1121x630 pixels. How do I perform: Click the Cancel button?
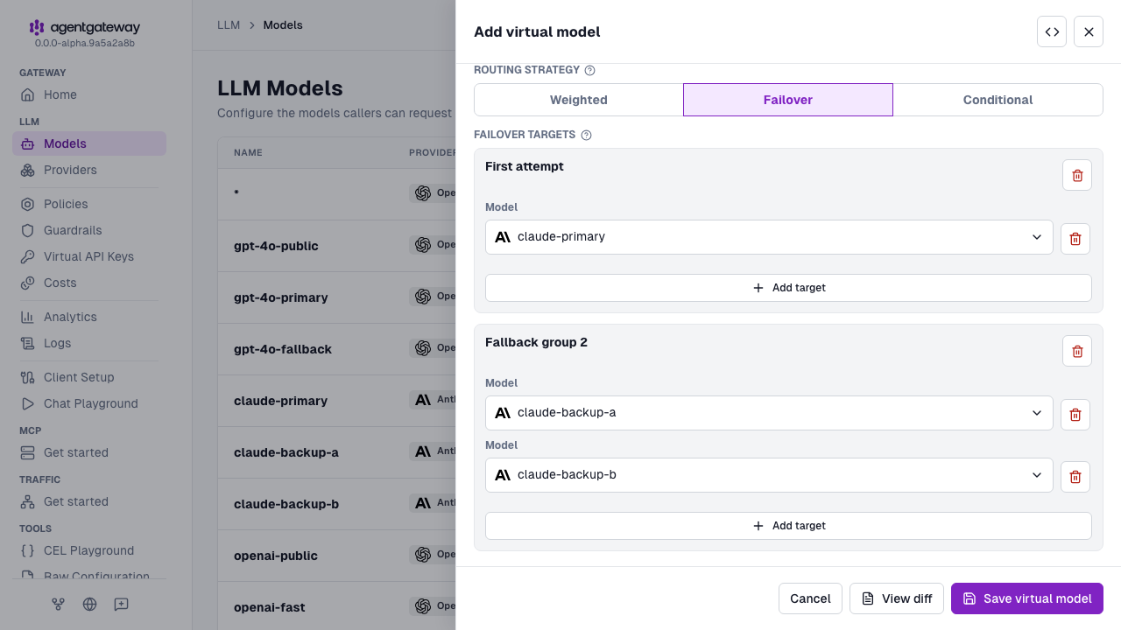pos(810,598)
